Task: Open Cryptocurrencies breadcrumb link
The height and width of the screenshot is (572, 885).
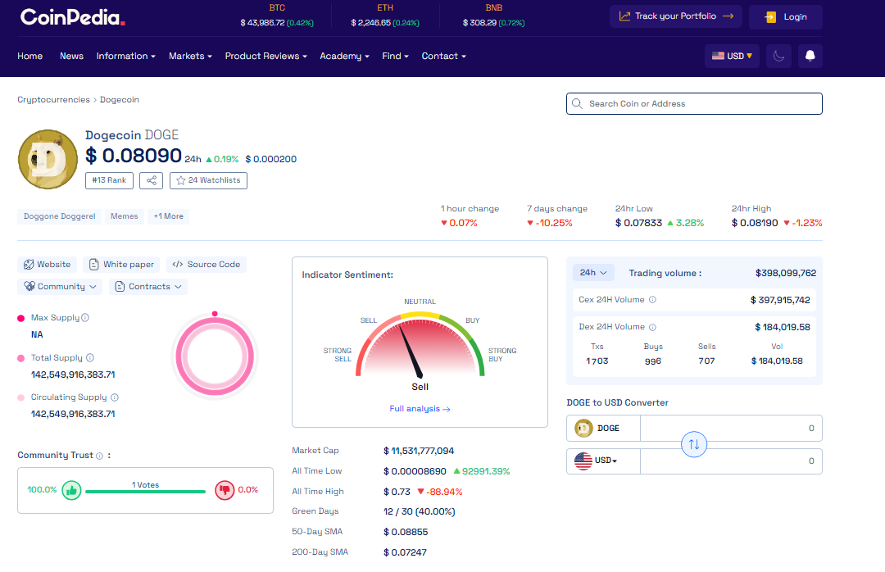Action: coord(53,99)
